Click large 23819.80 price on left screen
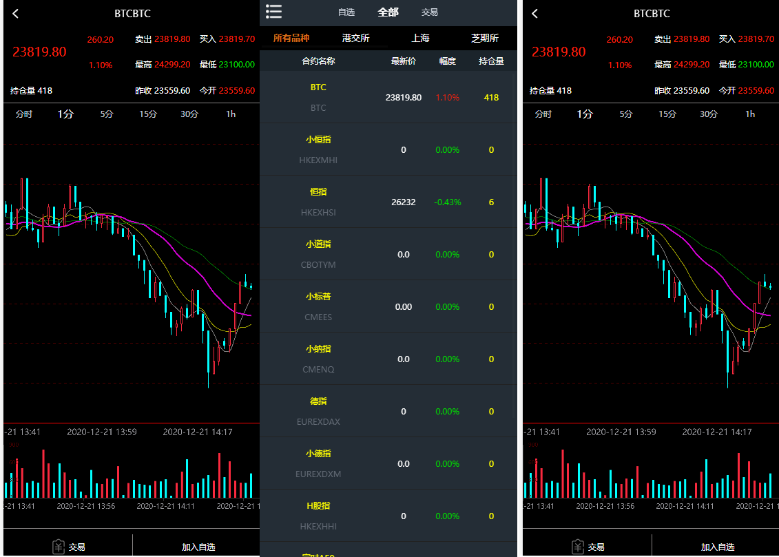 (39, 52)
